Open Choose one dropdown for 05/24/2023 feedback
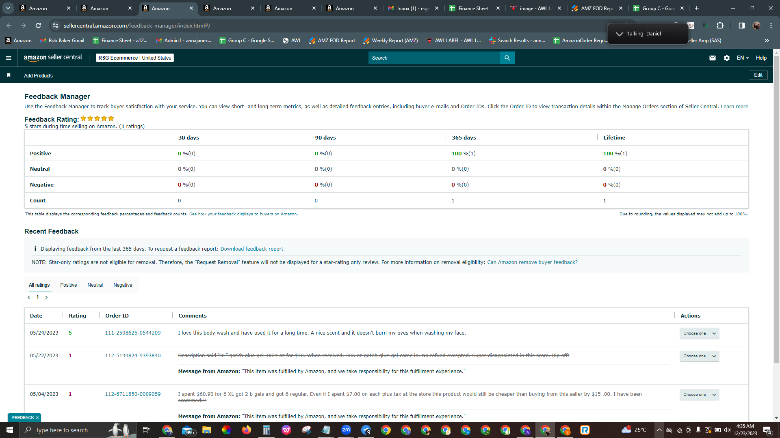 tap(699, 333)
